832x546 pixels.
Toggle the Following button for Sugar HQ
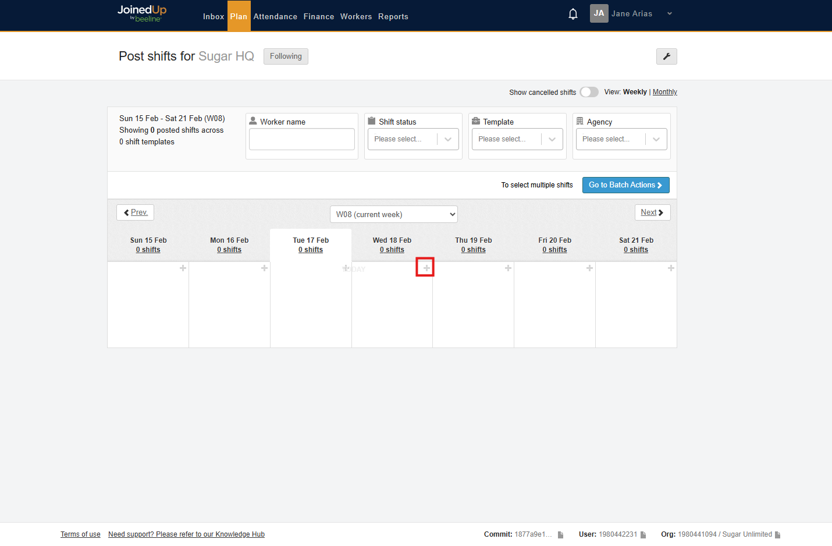286,56
